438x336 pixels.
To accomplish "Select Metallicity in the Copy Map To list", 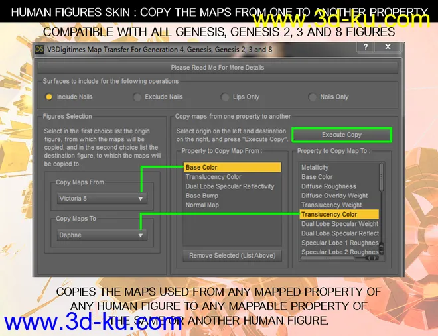I will [x=315, y=168].
